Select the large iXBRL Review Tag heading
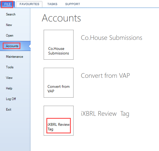The width and height of the screenshot is (159, 151). click(x=105, y=114)
